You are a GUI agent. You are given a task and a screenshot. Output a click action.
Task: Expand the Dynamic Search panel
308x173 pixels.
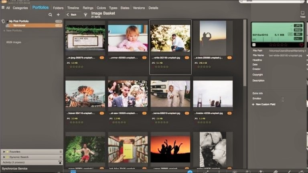tap(4, 157)
